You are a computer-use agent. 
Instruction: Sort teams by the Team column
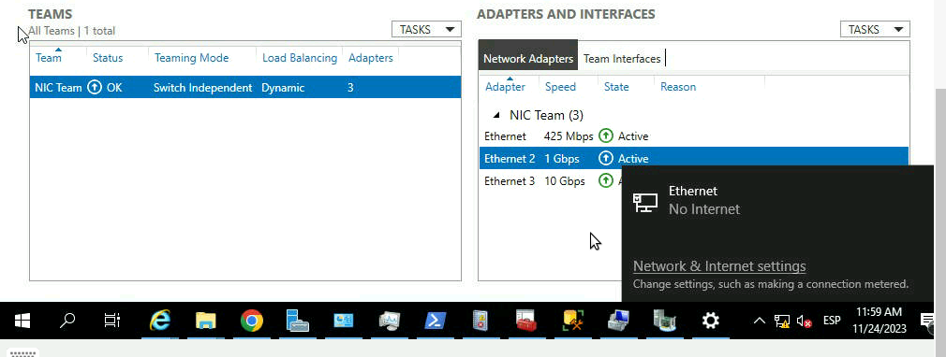49,58
